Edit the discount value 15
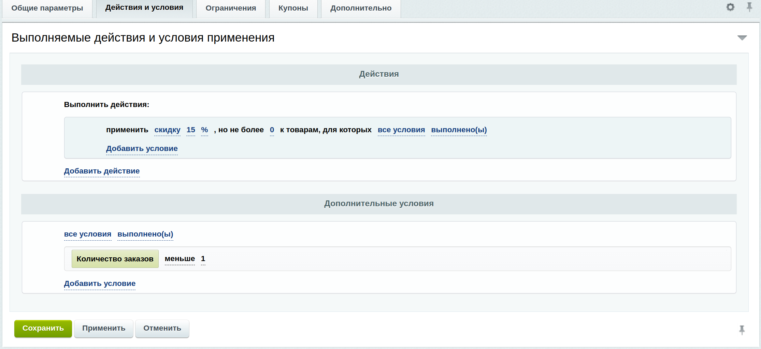 [x=191, y=130]
